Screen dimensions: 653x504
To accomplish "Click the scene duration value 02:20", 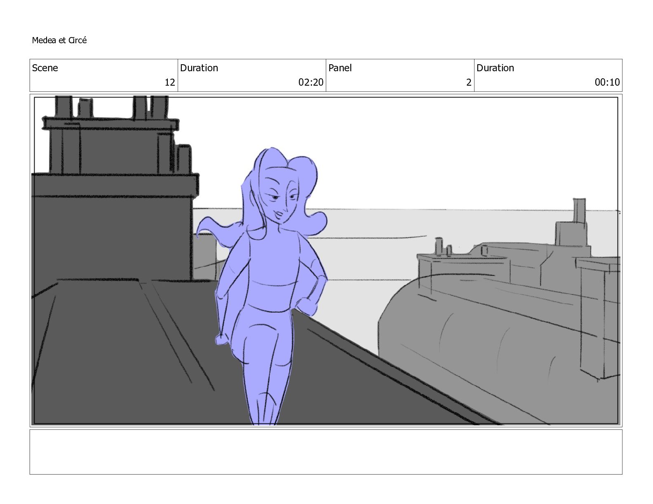I will (311, 82).
